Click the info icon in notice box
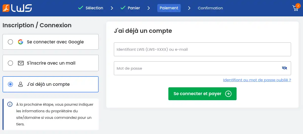303x134 pixels. coord(10,104)
